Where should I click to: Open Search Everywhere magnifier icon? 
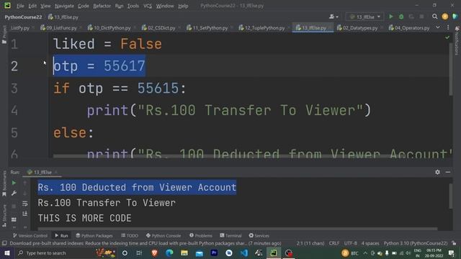(434, 17)
